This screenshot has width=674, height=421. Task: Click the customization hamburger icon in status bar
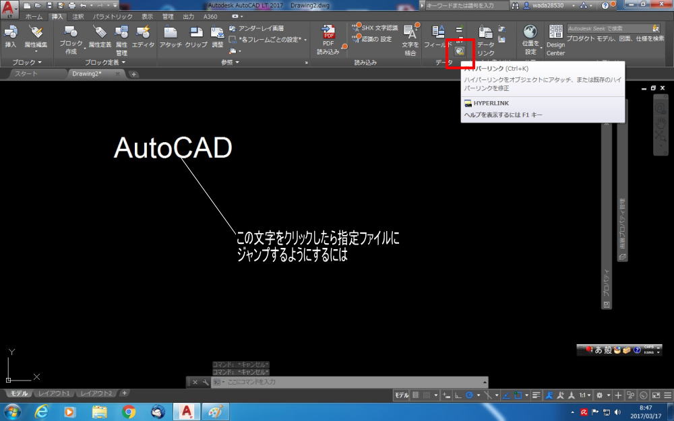point(667,395)
